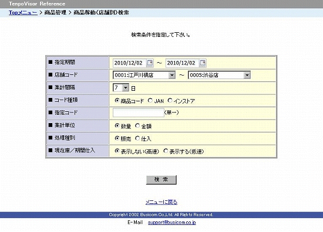Open calendar picker for end date

(203, 63)
